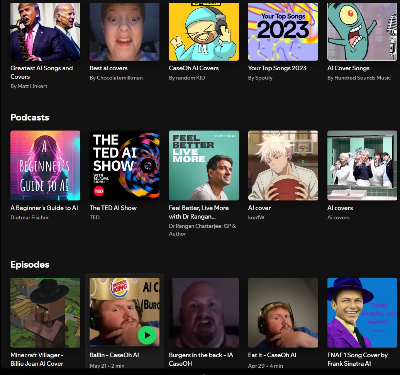Click the Best ai covers title link
The width and height of the screenshot is (400, 375).
pyautogui.click(x=108, y=68)
